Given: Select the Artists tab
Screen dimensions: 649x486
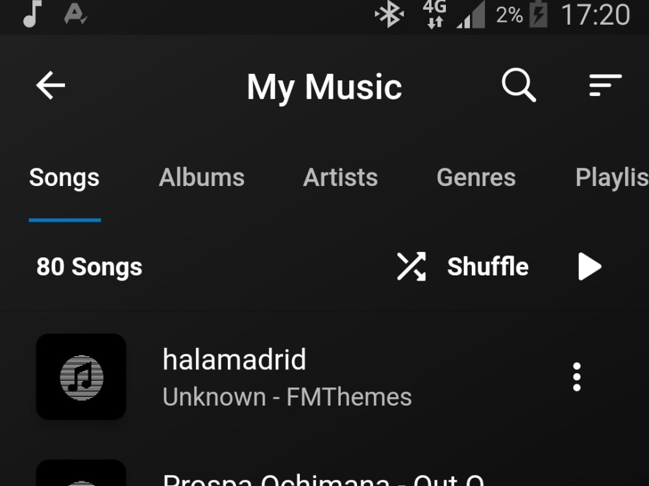Looking at the screenshot, I should (x=340, y=177).
